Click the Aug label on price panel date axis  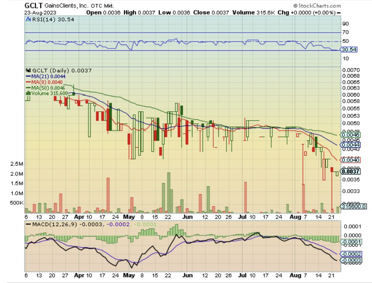[295, 217]
